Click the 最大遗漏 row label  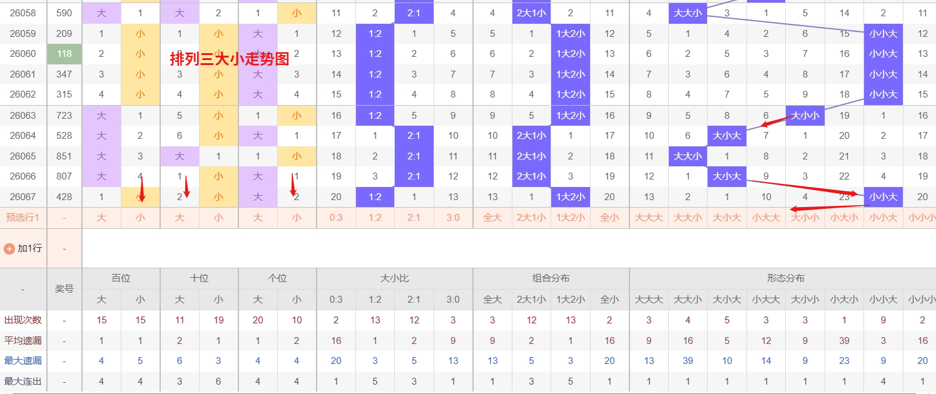23,361
